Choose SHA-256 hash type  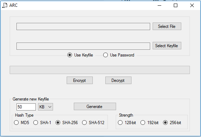point(67,123)
